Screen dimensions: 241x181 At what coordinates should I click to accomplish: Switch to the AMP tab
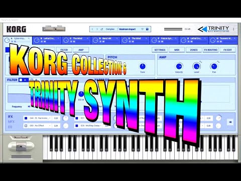point(81,50)
